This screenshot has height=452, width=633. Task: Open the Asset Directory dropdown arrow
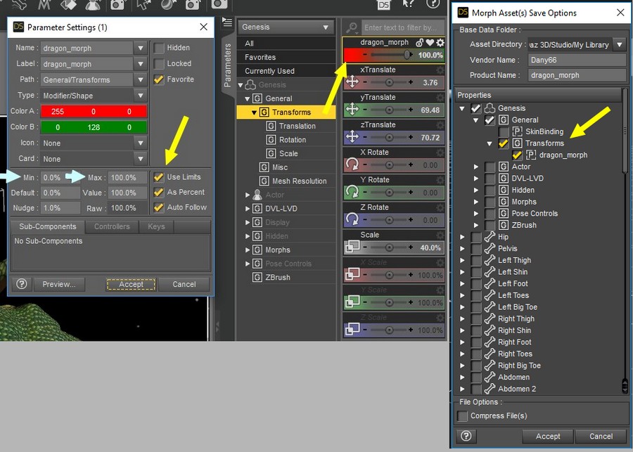(620, 44)
